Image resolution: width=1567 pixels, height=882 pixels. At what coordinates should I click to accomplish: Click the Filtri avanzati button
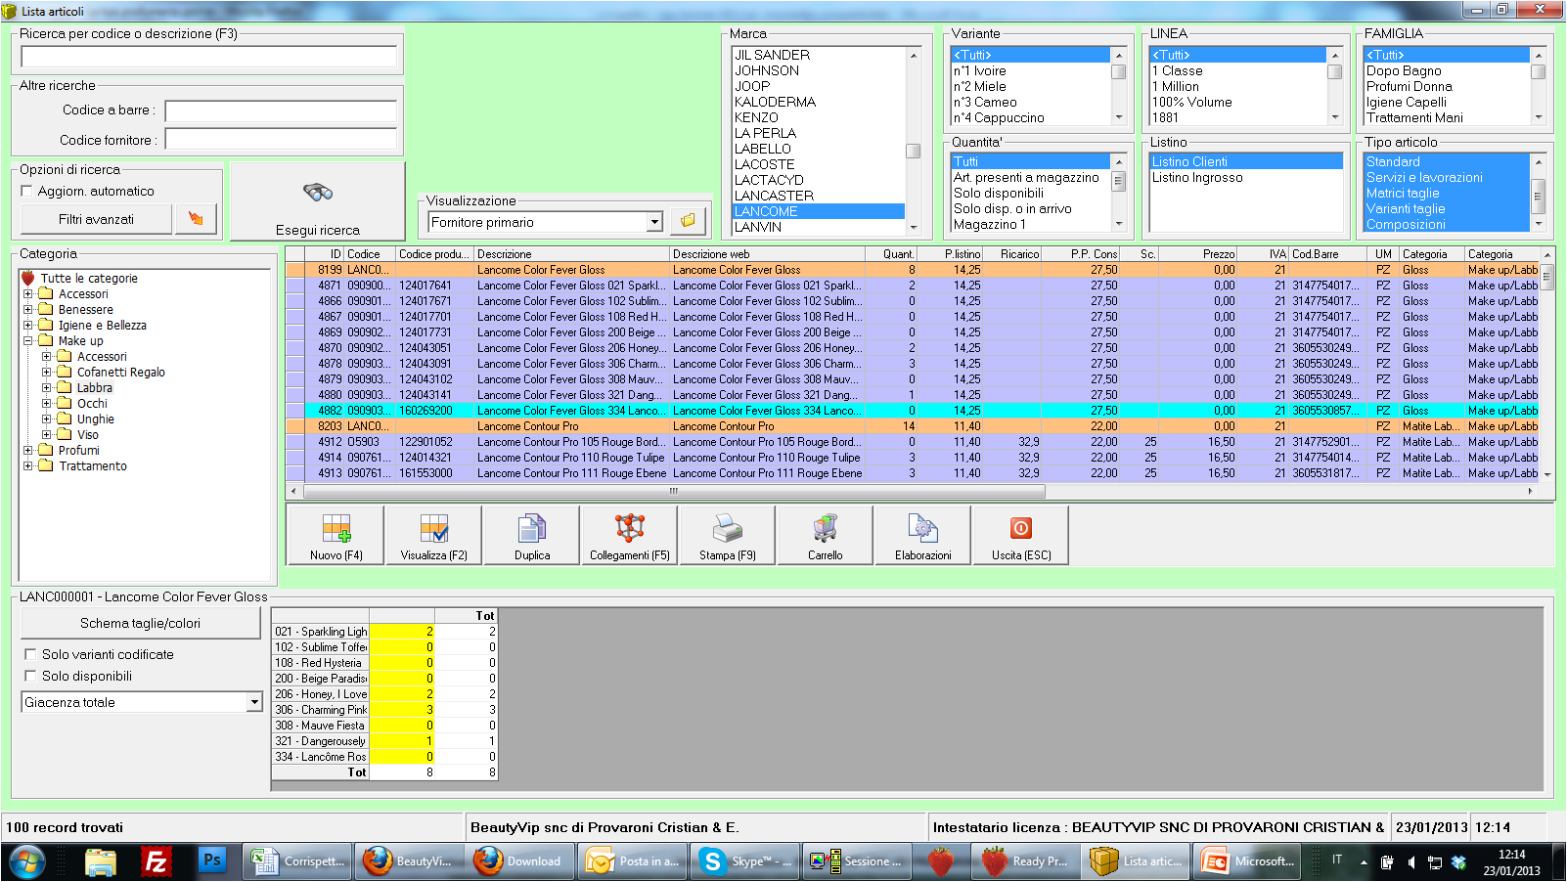pos(96,219)
